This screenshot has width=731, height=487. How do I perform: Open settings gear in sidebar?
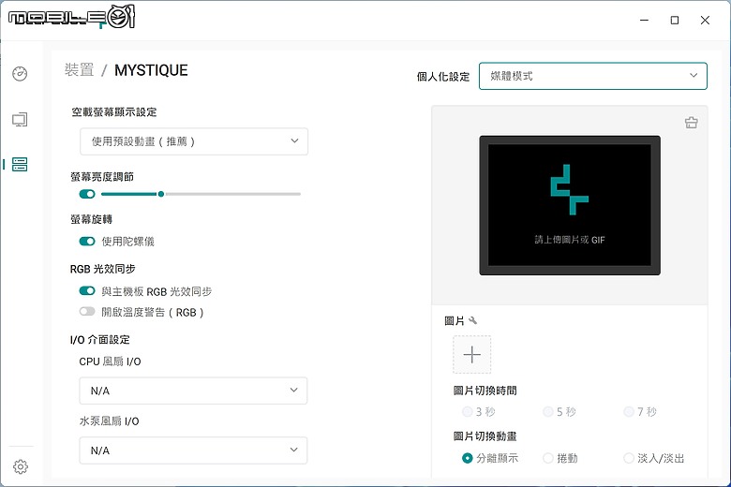(x=21, y=466)
